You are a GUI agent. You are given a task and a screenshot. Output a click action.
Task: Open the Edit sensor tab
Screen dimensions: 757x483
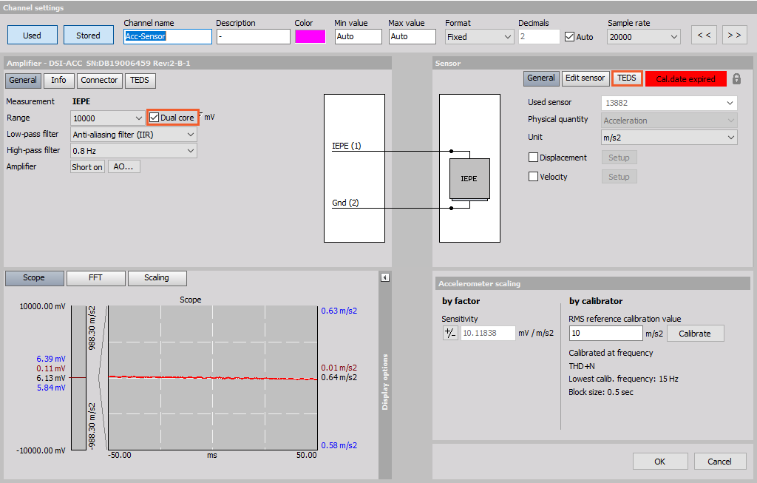(x=585, y=78)
